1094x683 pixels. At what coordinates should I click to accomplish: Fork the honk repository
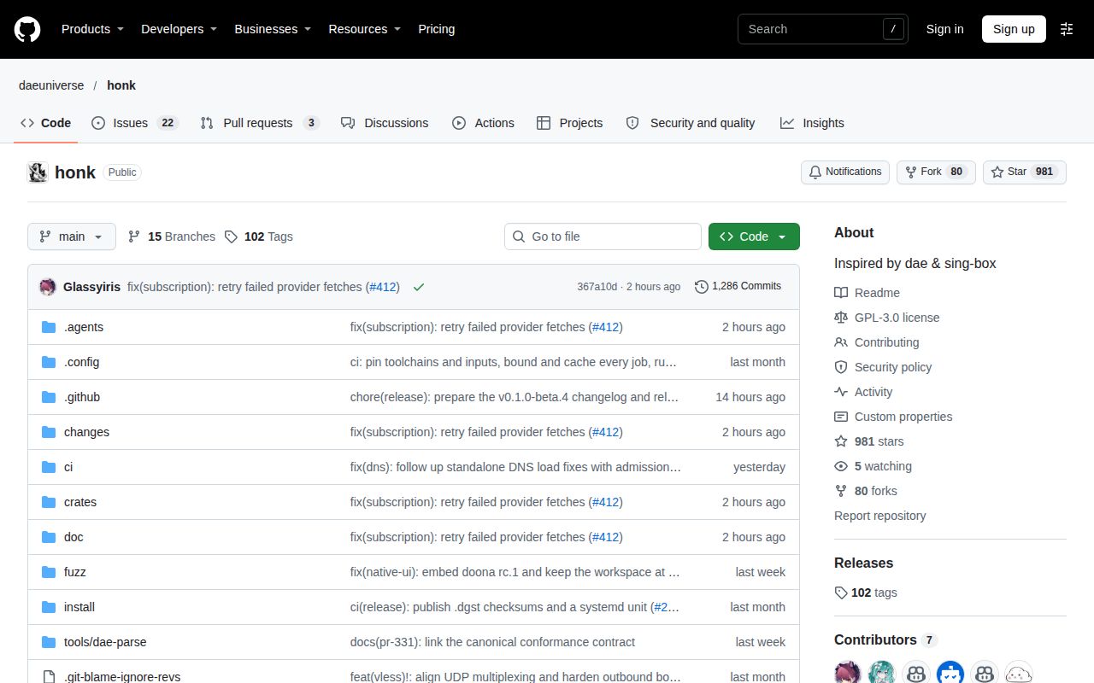click(936, 172)
